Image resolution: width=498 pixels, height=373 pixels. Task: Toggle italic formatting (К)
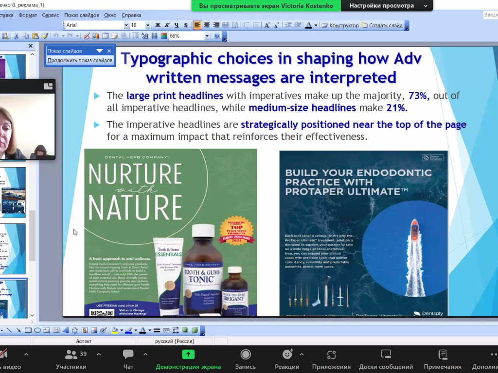(x=167, y=25)
